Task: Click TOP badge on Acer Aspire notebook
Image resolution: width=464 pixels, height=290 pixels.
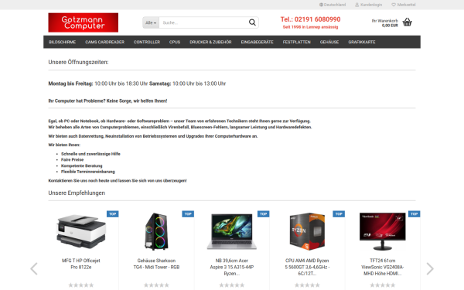Action: 264,214
